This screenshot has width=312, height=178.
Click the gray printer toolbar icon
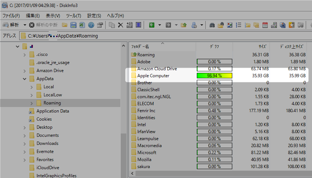(301, 25)
